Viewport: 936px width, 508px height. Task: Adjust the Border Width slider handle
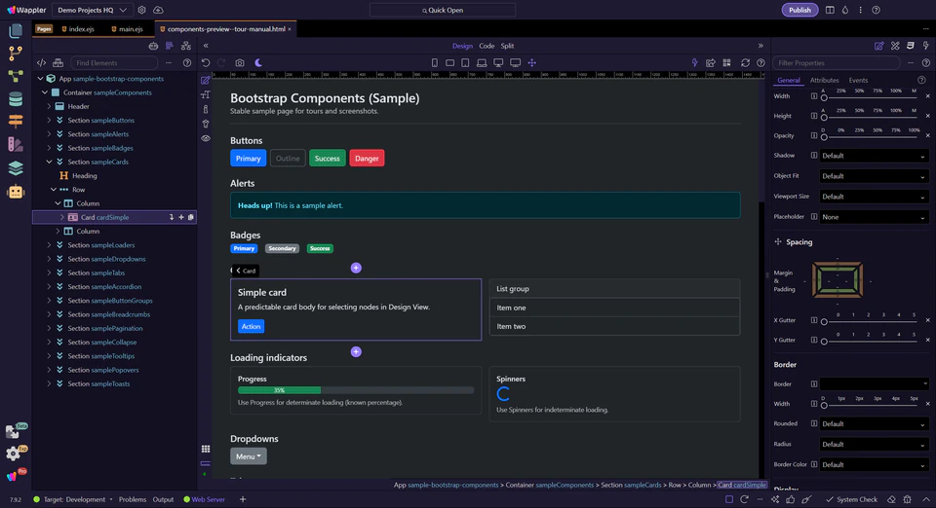[x=824, y=406]
